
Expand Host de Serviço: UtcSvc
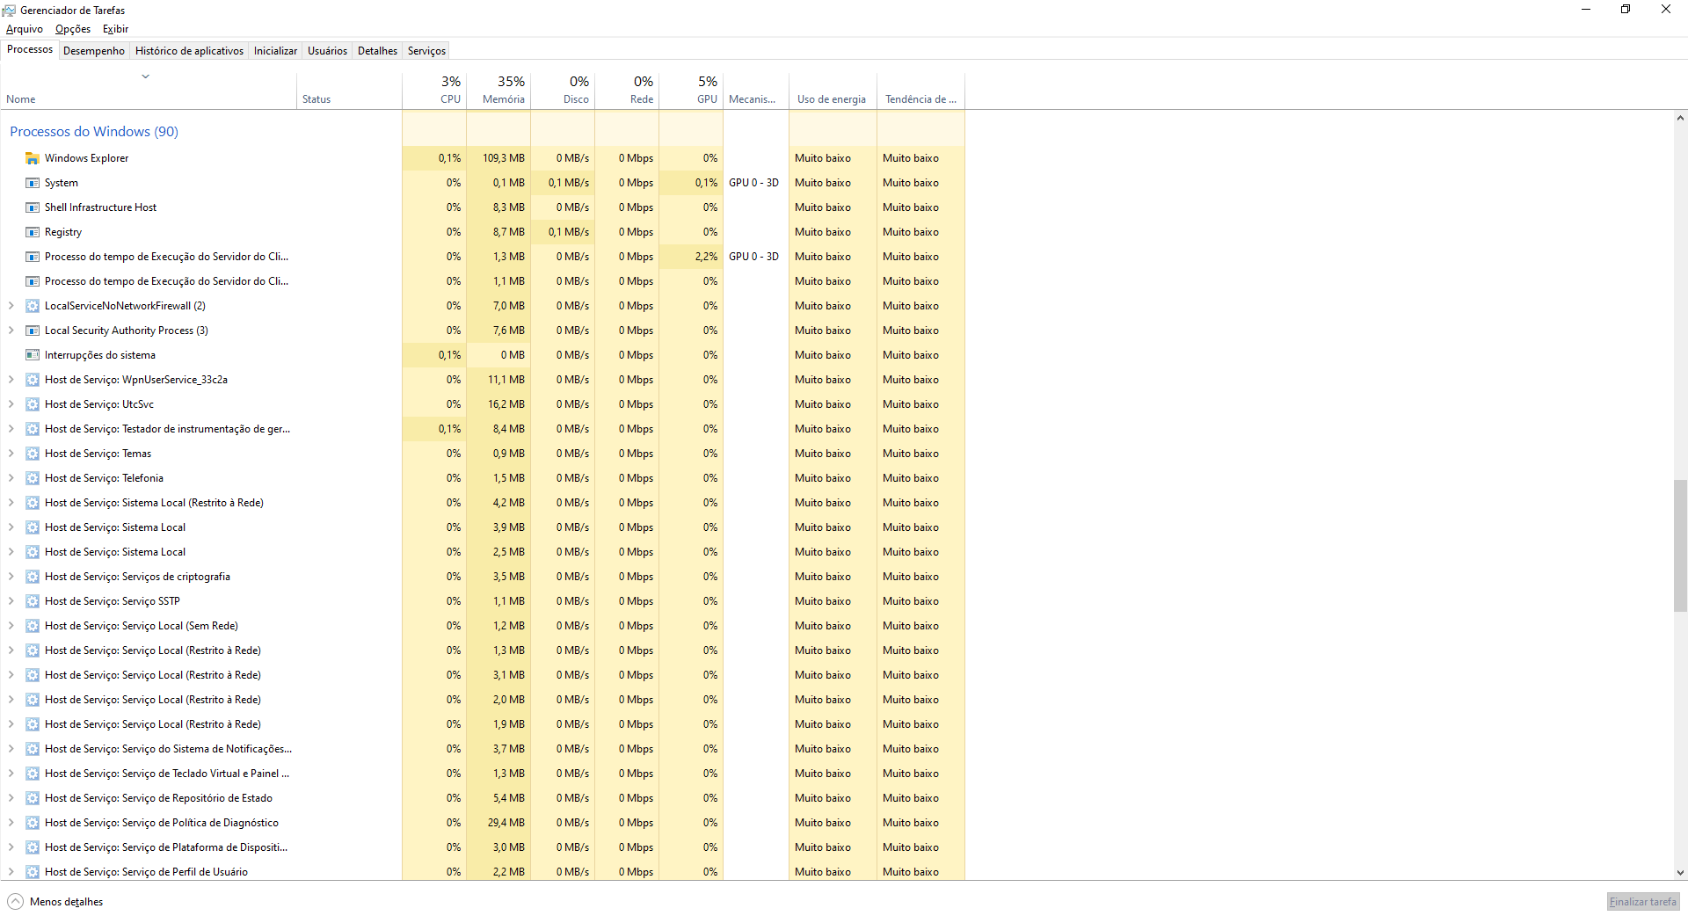(11, 404)
